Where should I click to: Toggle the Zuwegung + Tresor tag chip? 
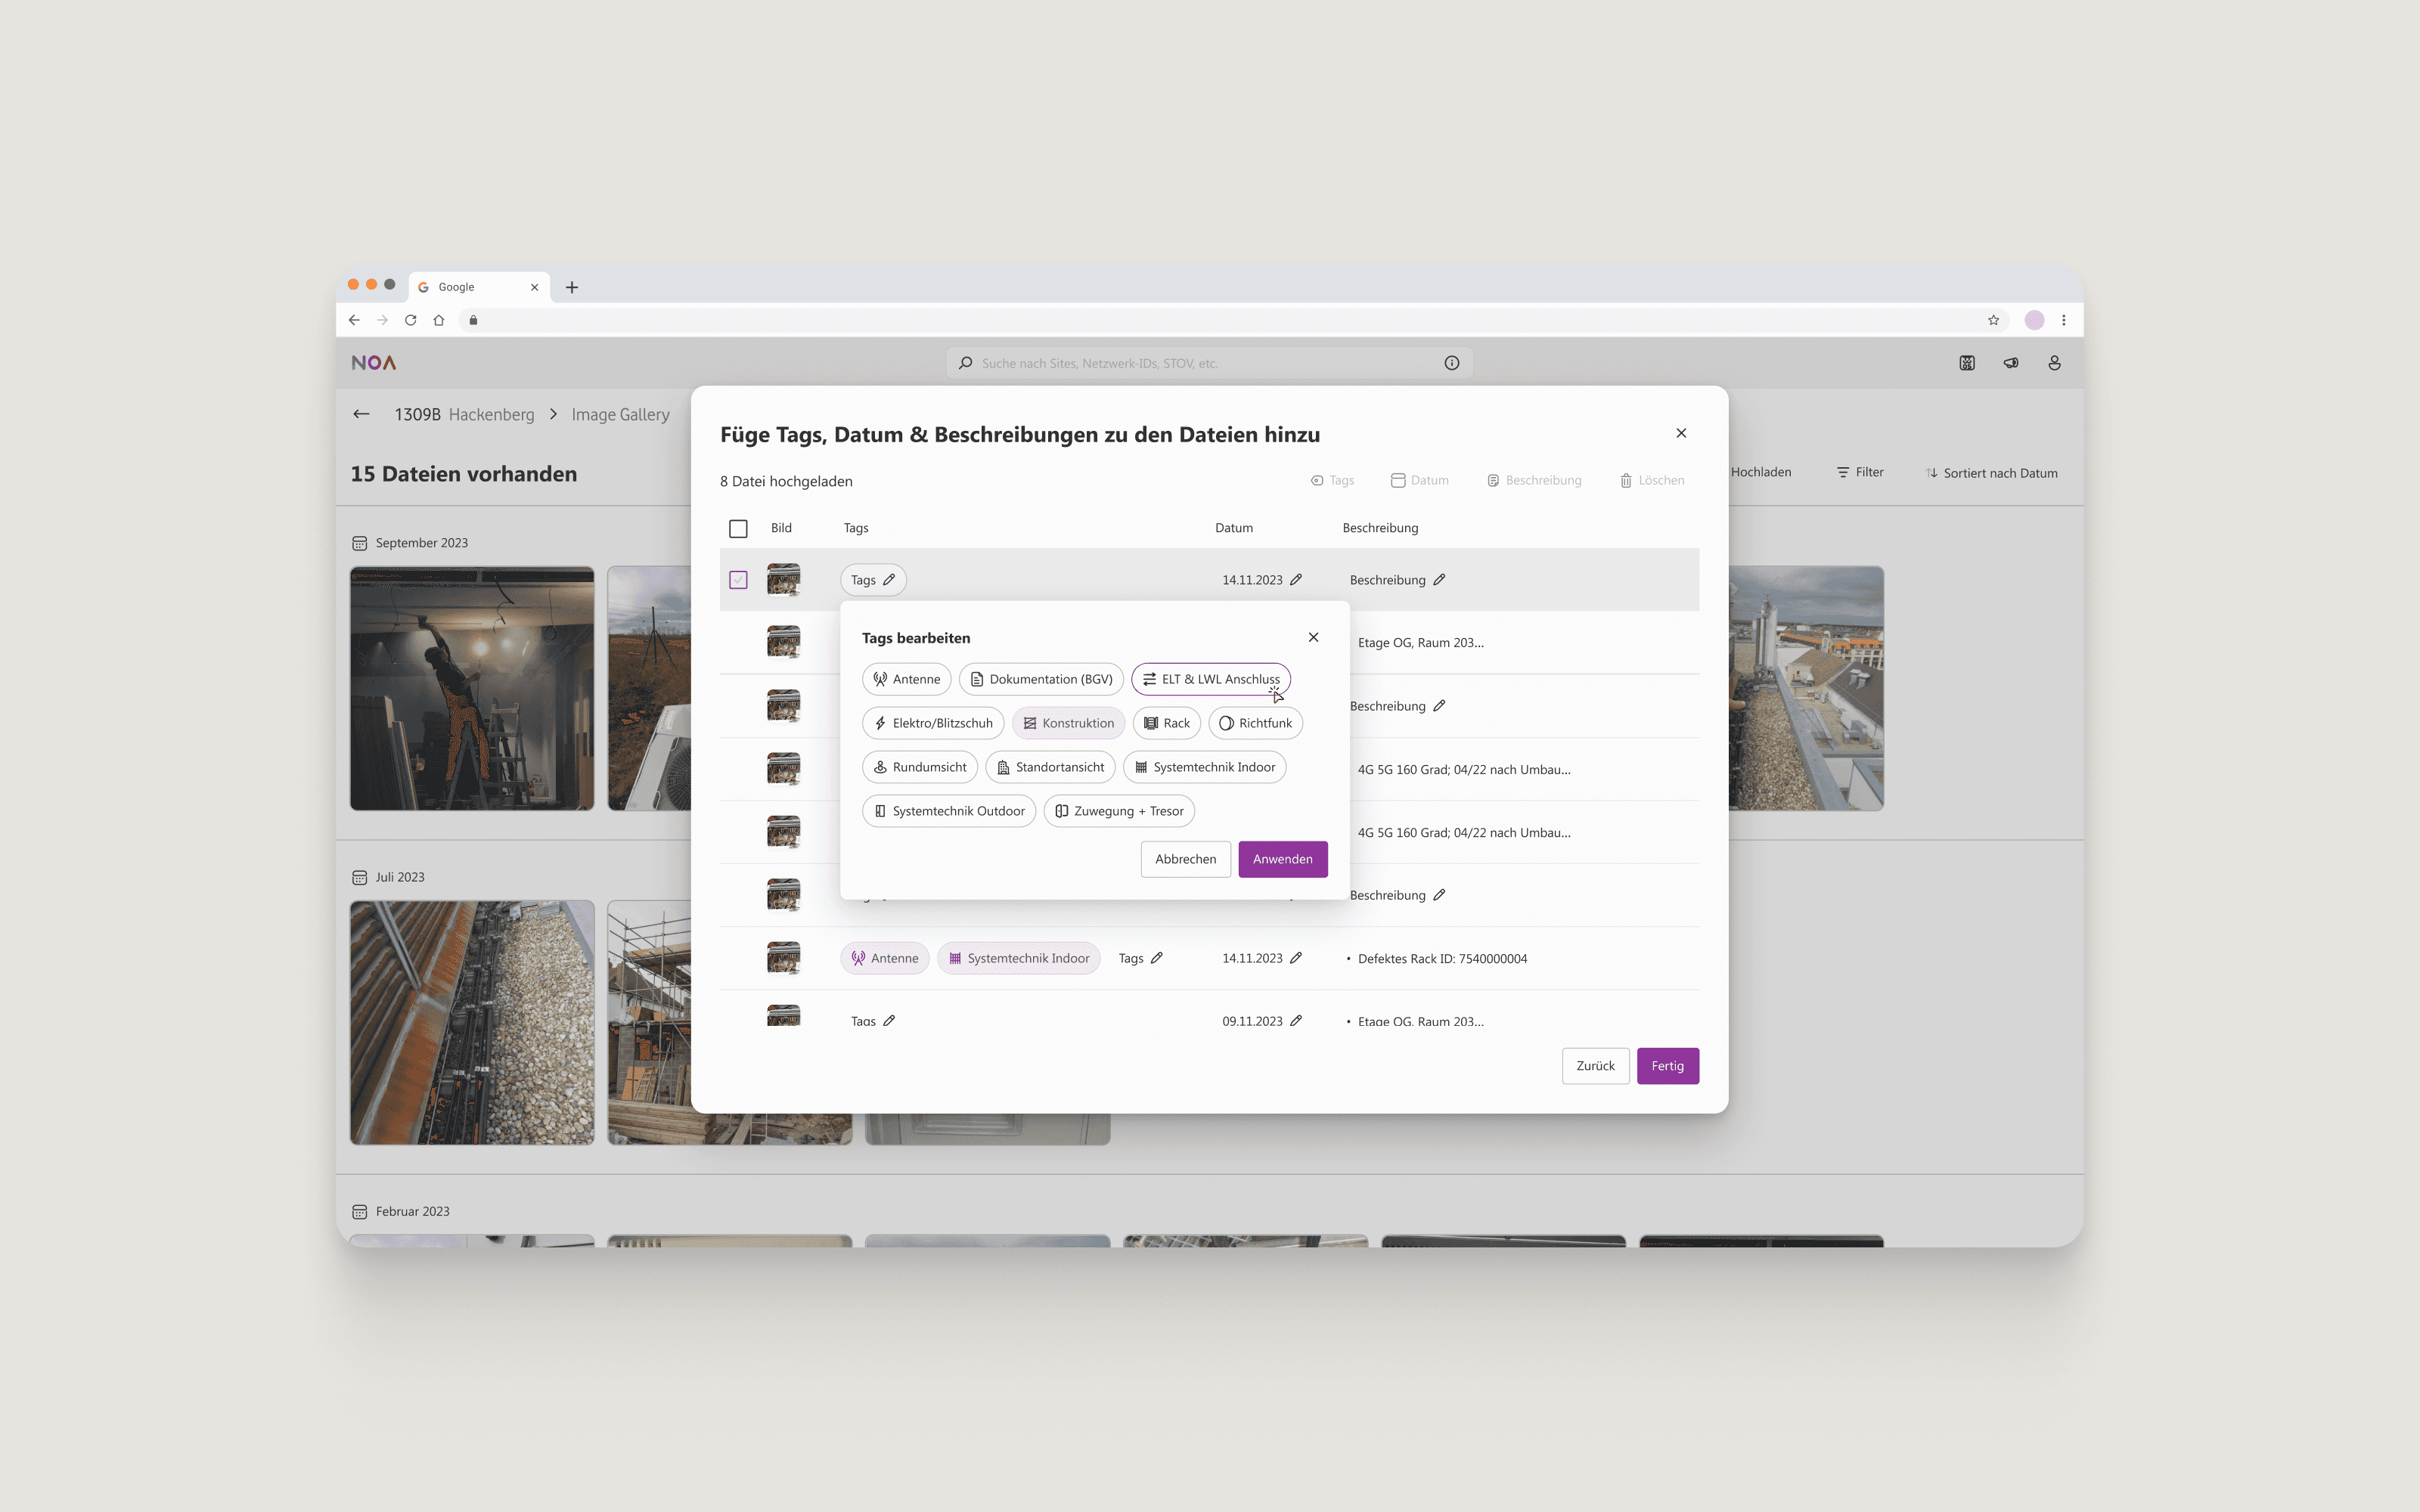point(1119,811)
